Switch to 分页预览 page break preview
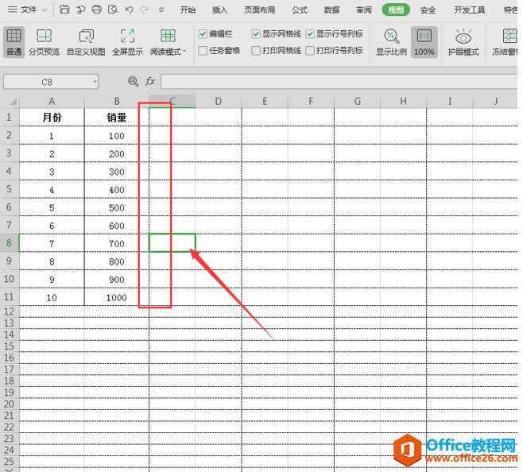523x472 pixels. (x=44, y=41)
